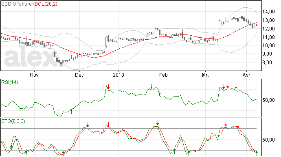The height and width of the screenshot is (157, 281).
Task: Click the RSI(14) panel label
Action: point(10,82)
